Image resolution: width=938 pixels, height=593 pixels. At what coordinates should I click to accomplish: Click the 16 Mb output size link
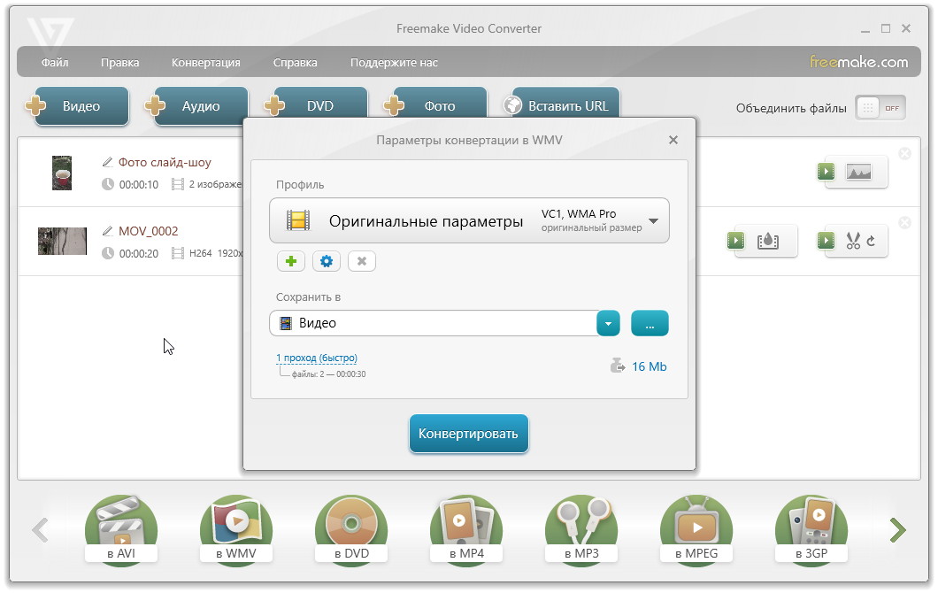[x=649, y=366]
